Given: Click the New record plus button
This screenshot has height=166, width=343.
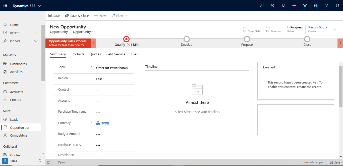Looking at the screenshot, I should click(x=100, y=16).
